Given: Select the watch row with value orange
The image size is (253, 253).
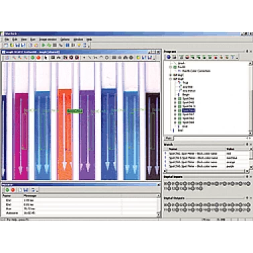Looking at the screenshot, I should coord(207,162).
